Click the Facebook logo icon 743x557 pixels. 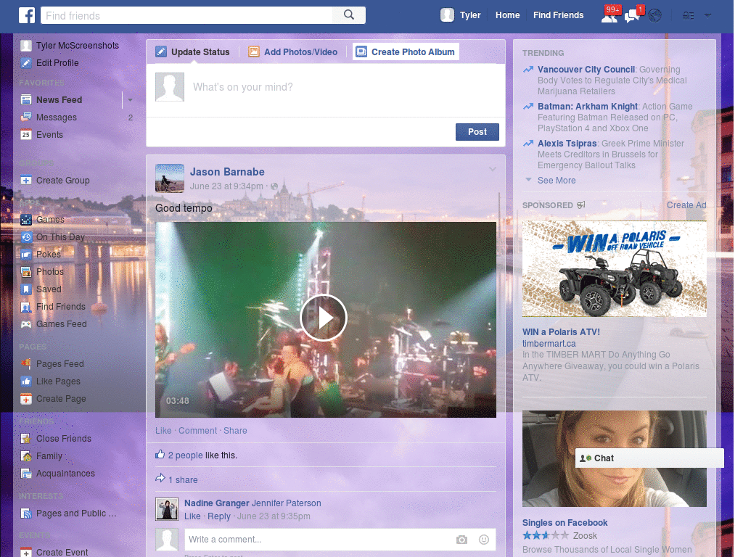click(x=27, y=15)
